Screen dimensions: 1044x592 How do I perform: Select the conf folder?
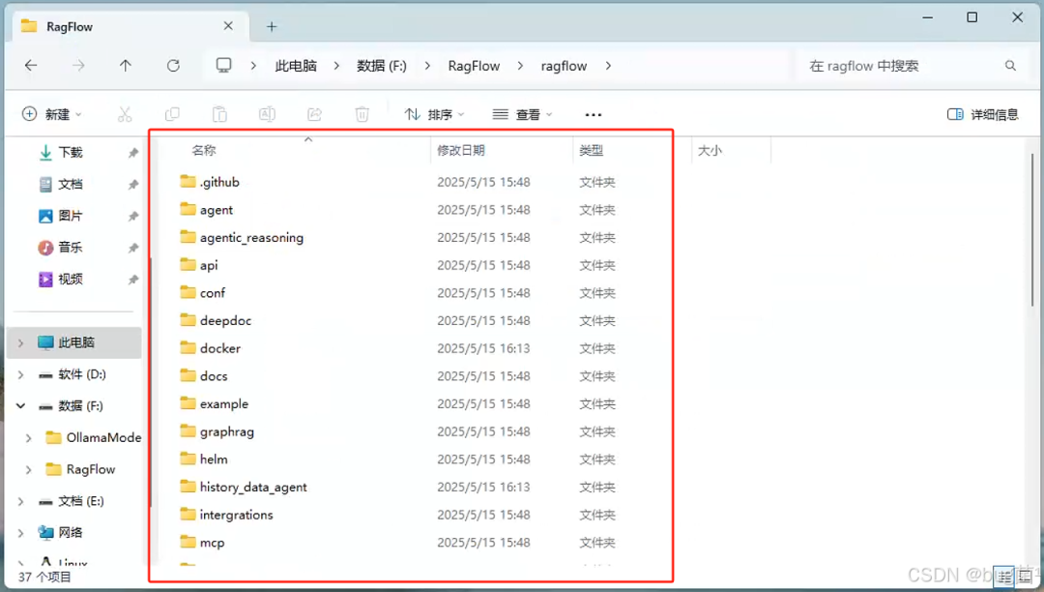(213, 292)
